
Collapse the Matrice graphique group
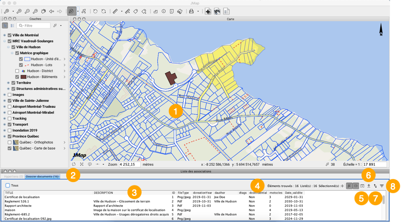tap(12, 53)
